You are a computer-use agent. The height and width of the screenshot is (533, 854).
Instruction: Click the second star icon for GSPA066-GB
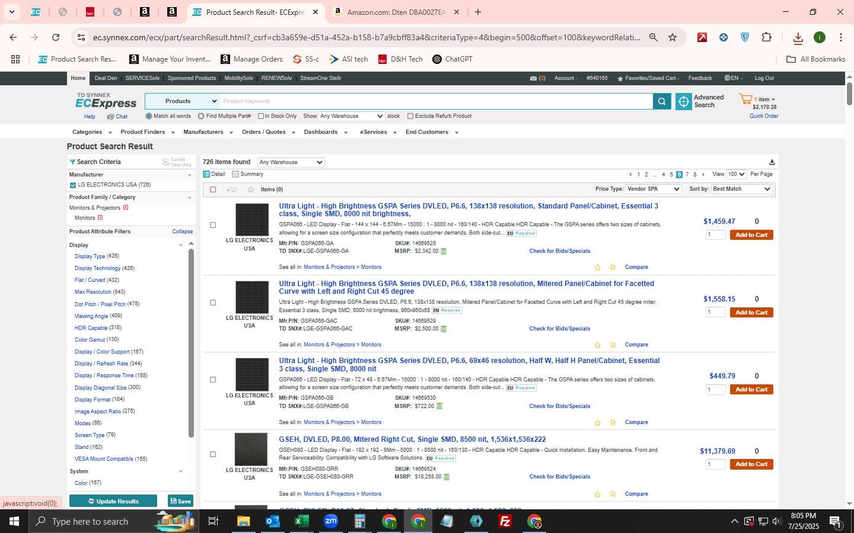point(613,423)
